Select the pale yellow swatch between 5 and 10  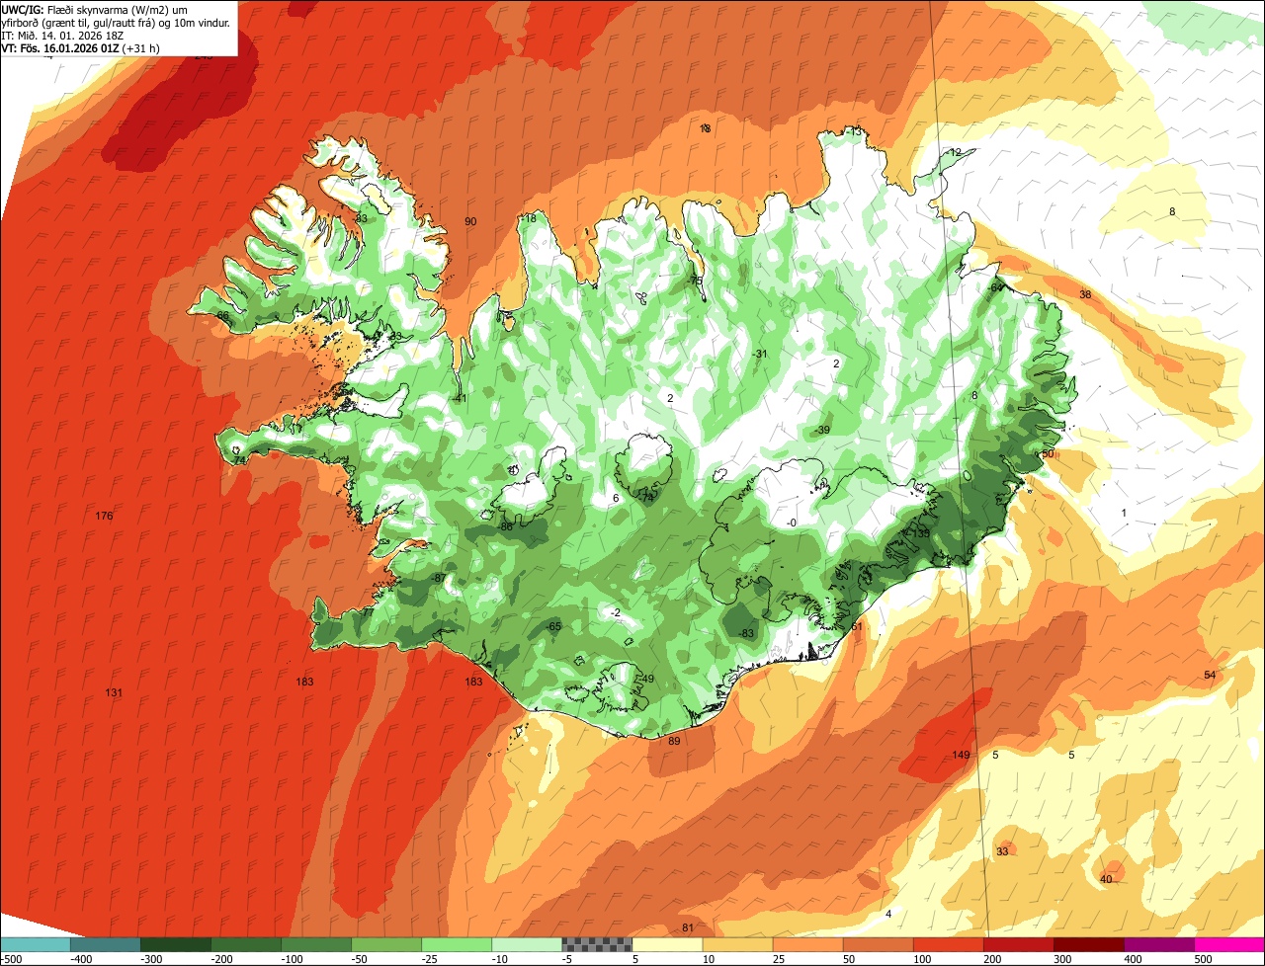coord(667,944)
